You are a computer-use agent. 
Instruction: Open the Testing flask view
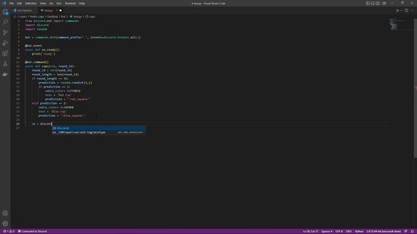click(x=5, y=64)
